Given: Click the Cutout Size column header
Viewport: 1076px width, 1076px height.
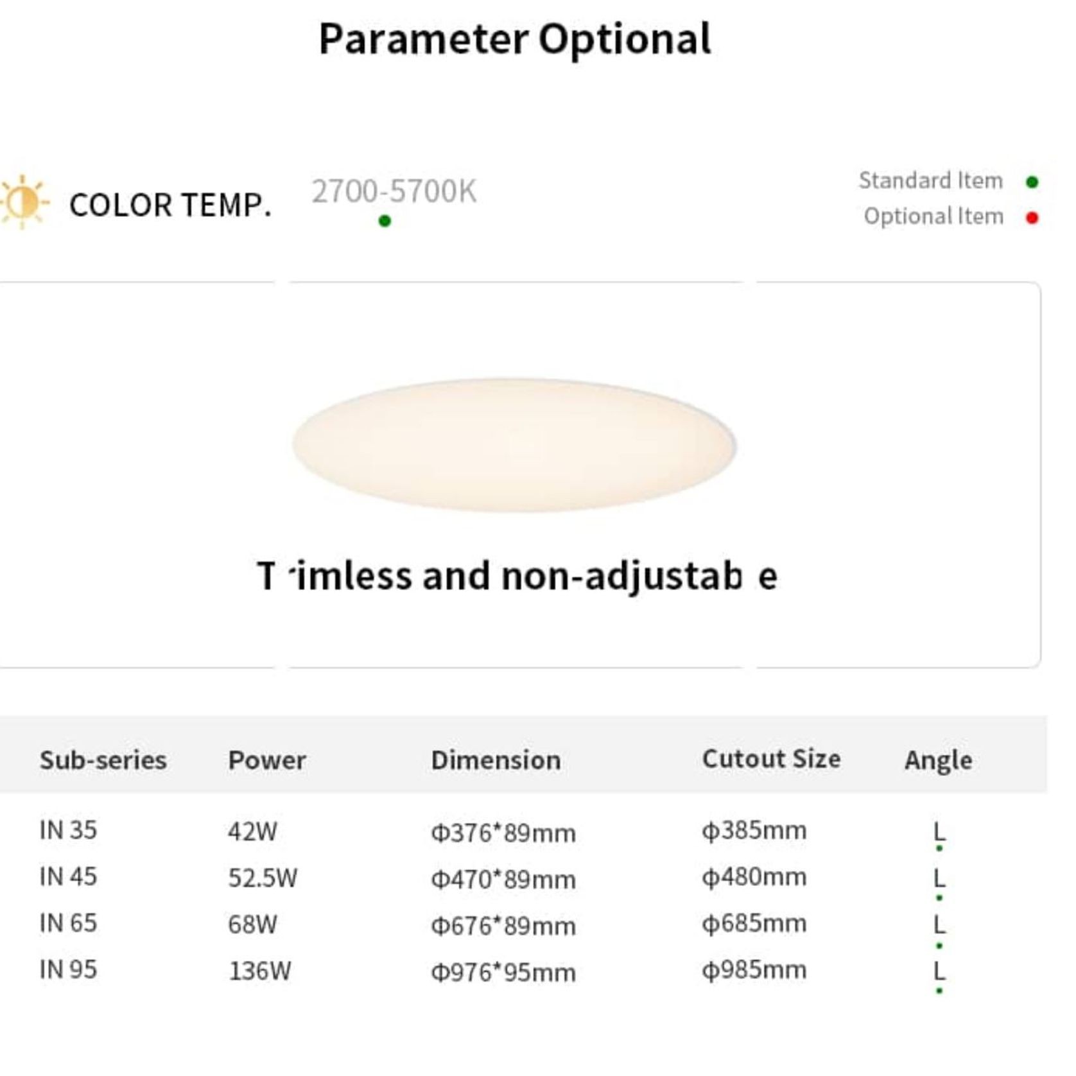Looking at the screenshot, I should [771, 759].
